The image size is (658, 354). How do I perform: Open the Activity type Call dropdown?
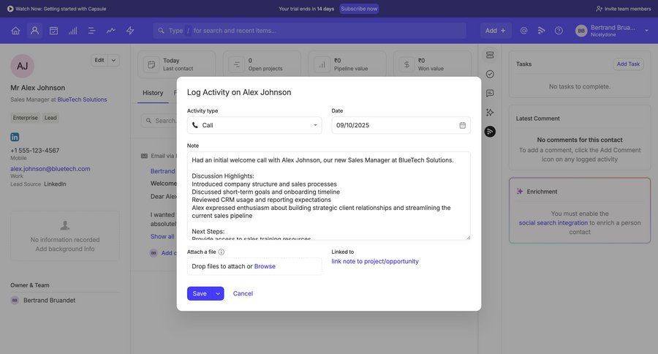[254, 125]
